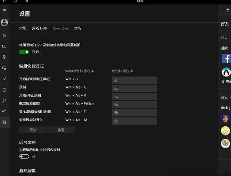
Task: Open the purple avatar offline friend
Action: [x=225, y=118]
